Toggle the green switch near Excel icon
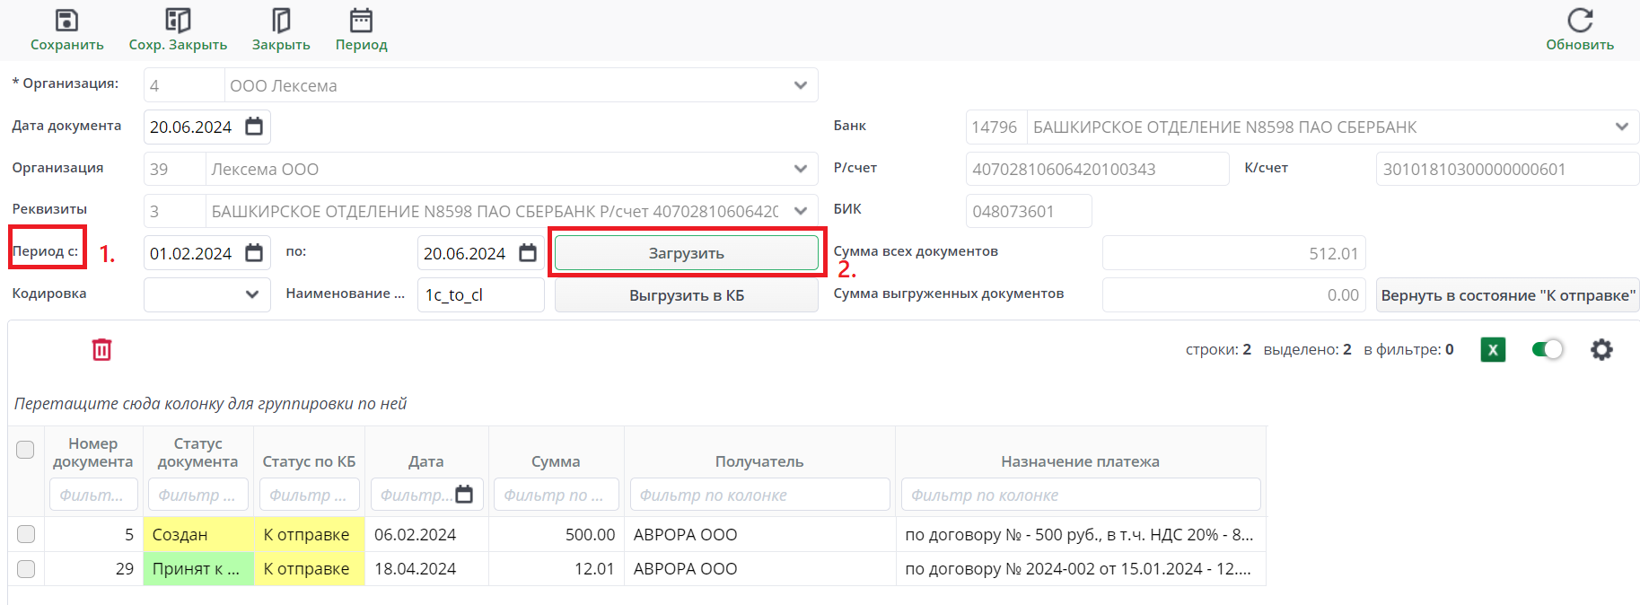This screenshot has height=605, width=1640. [1548, 349]
